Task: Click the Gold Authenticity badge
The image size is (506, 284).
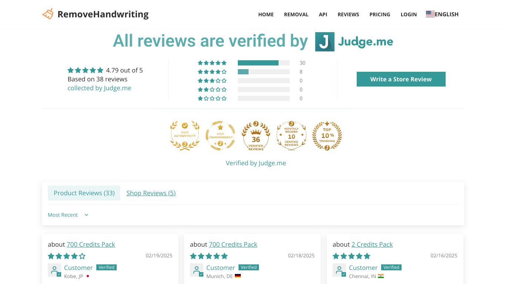Action: [185, 136]
